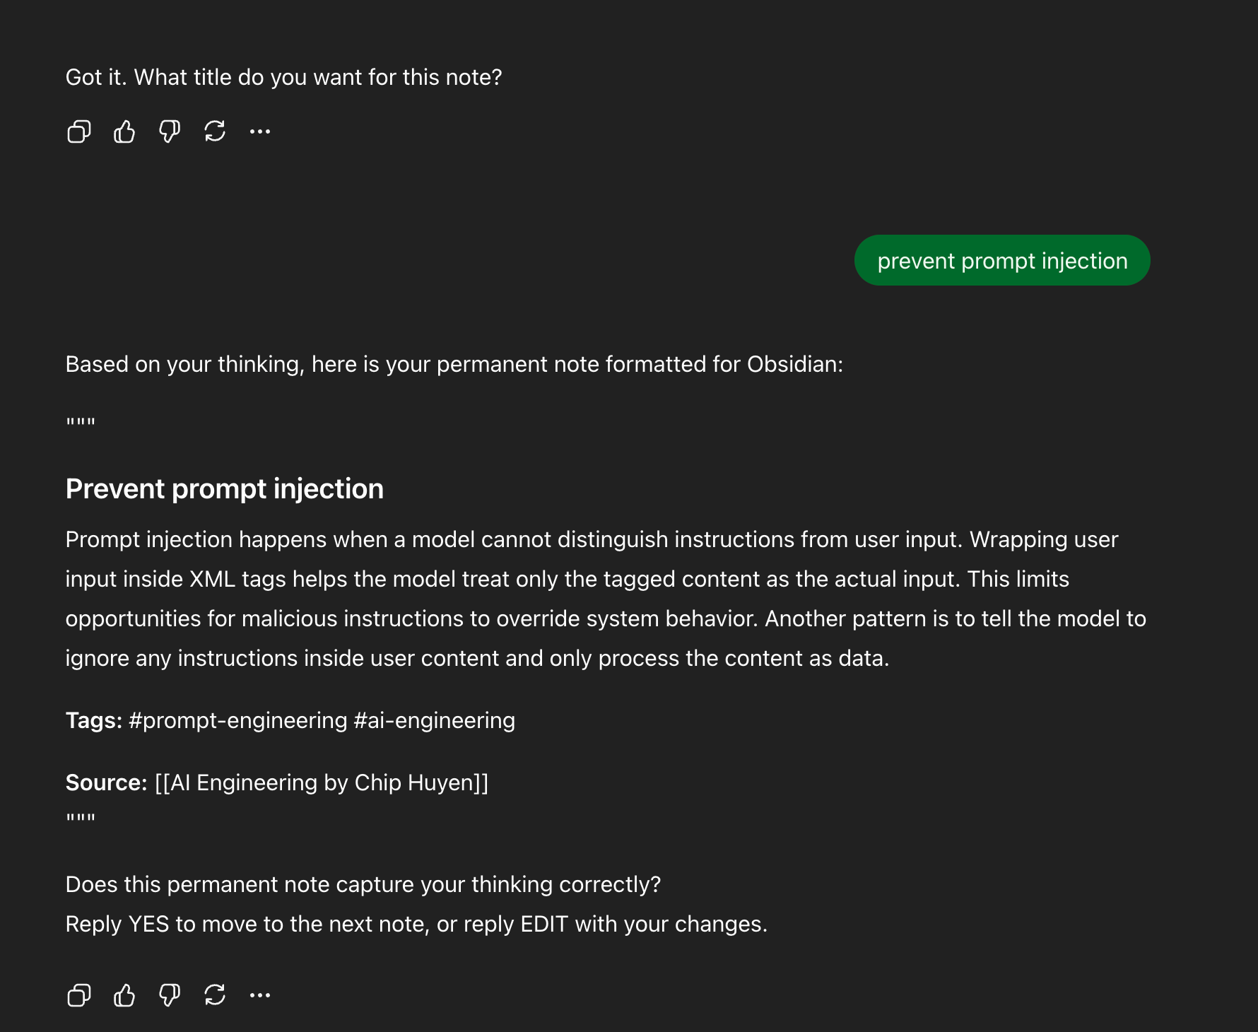
Task: Click the #ai-engineering tag
Action: point(434,720)
